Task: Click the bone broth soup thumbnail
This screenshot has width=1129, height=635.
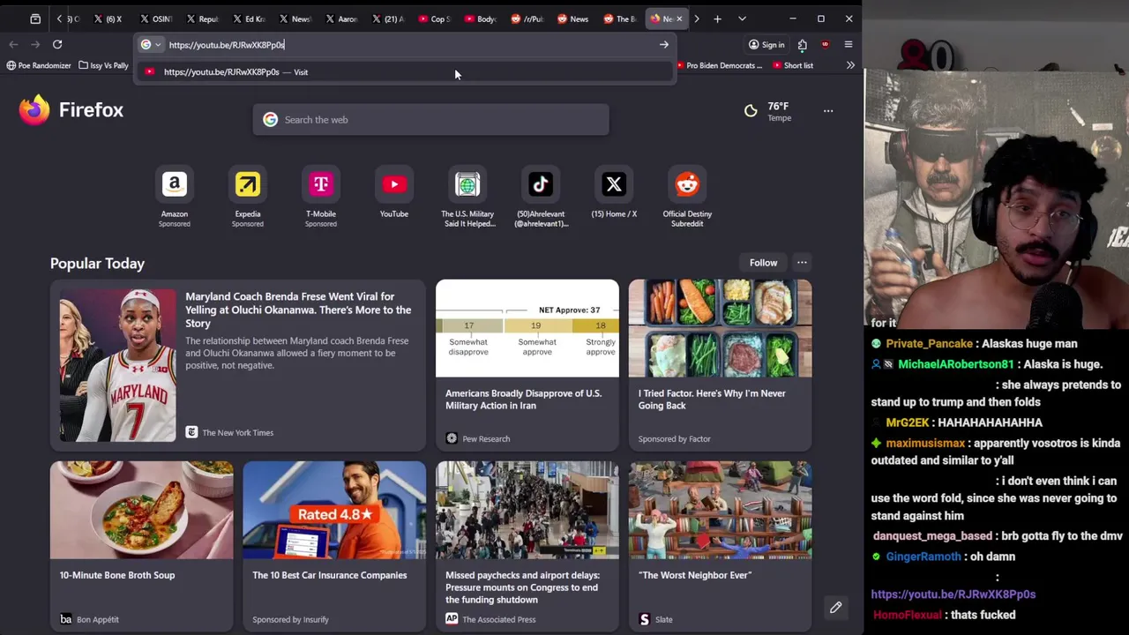Action: [x=142, y=510]
